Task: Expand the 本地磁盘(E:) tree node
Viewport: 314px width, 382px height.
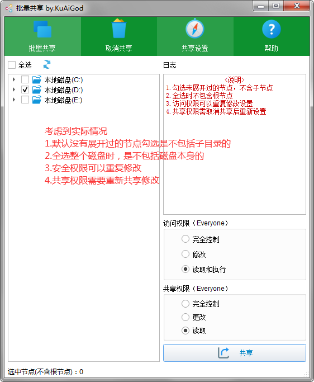Action: tap(14, 100)
